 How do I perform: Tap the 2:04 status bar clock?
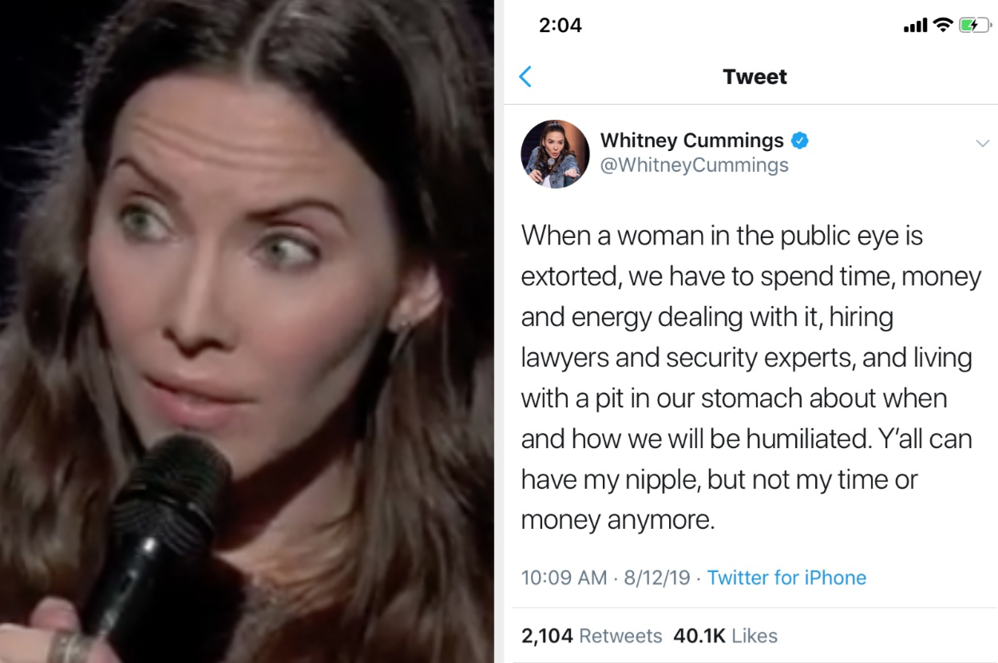(x=560, y=26)
